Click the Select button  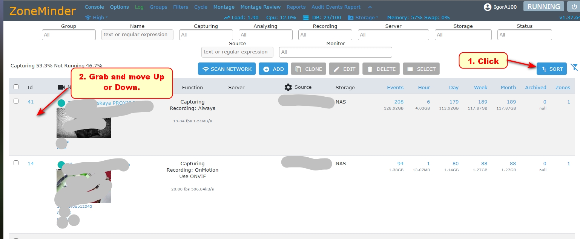(x=421, y=69)
